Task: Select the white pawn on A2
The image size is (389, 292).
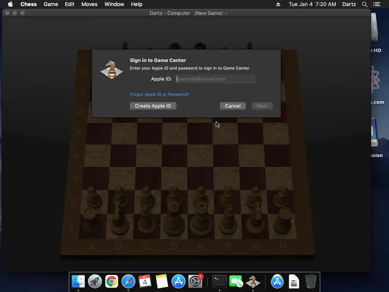Action: coord(93,197)
